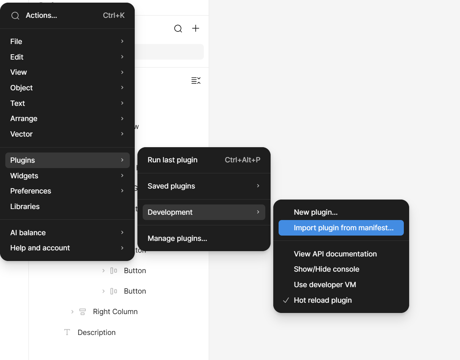
Task: Open Help and account submenu
Action: coord(68,248)
